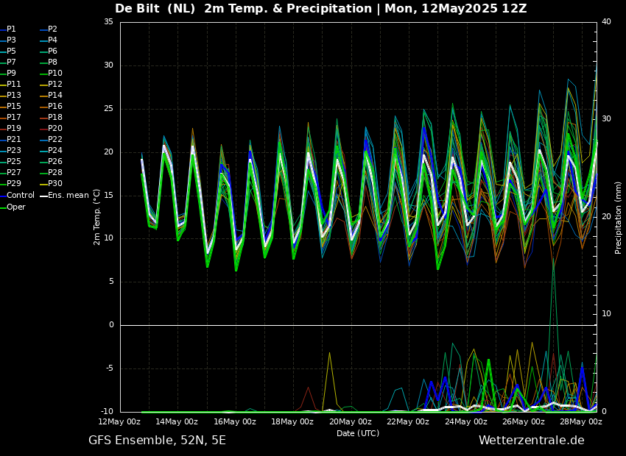This screenshot has height=456, width=626.
Task: Click the P1 legend entry
Action: (x=8, y=29)
